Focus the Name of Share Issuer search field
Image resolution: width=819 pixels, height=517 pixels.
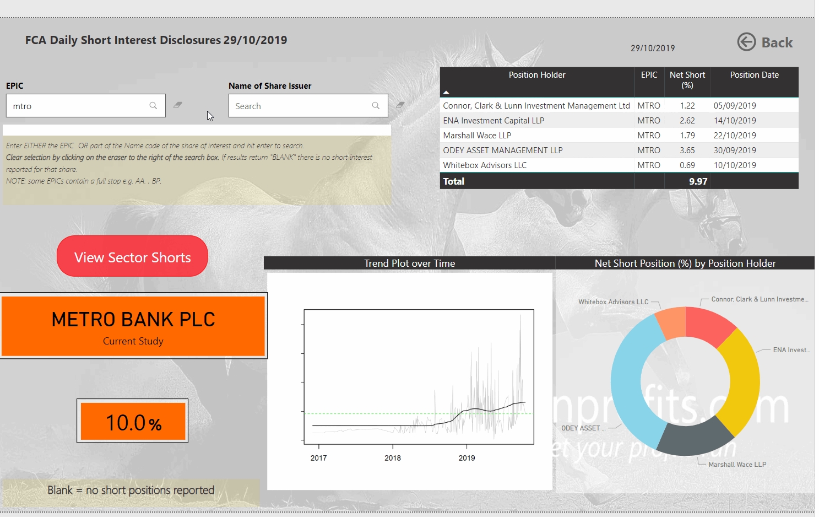[x=300, y=106]
